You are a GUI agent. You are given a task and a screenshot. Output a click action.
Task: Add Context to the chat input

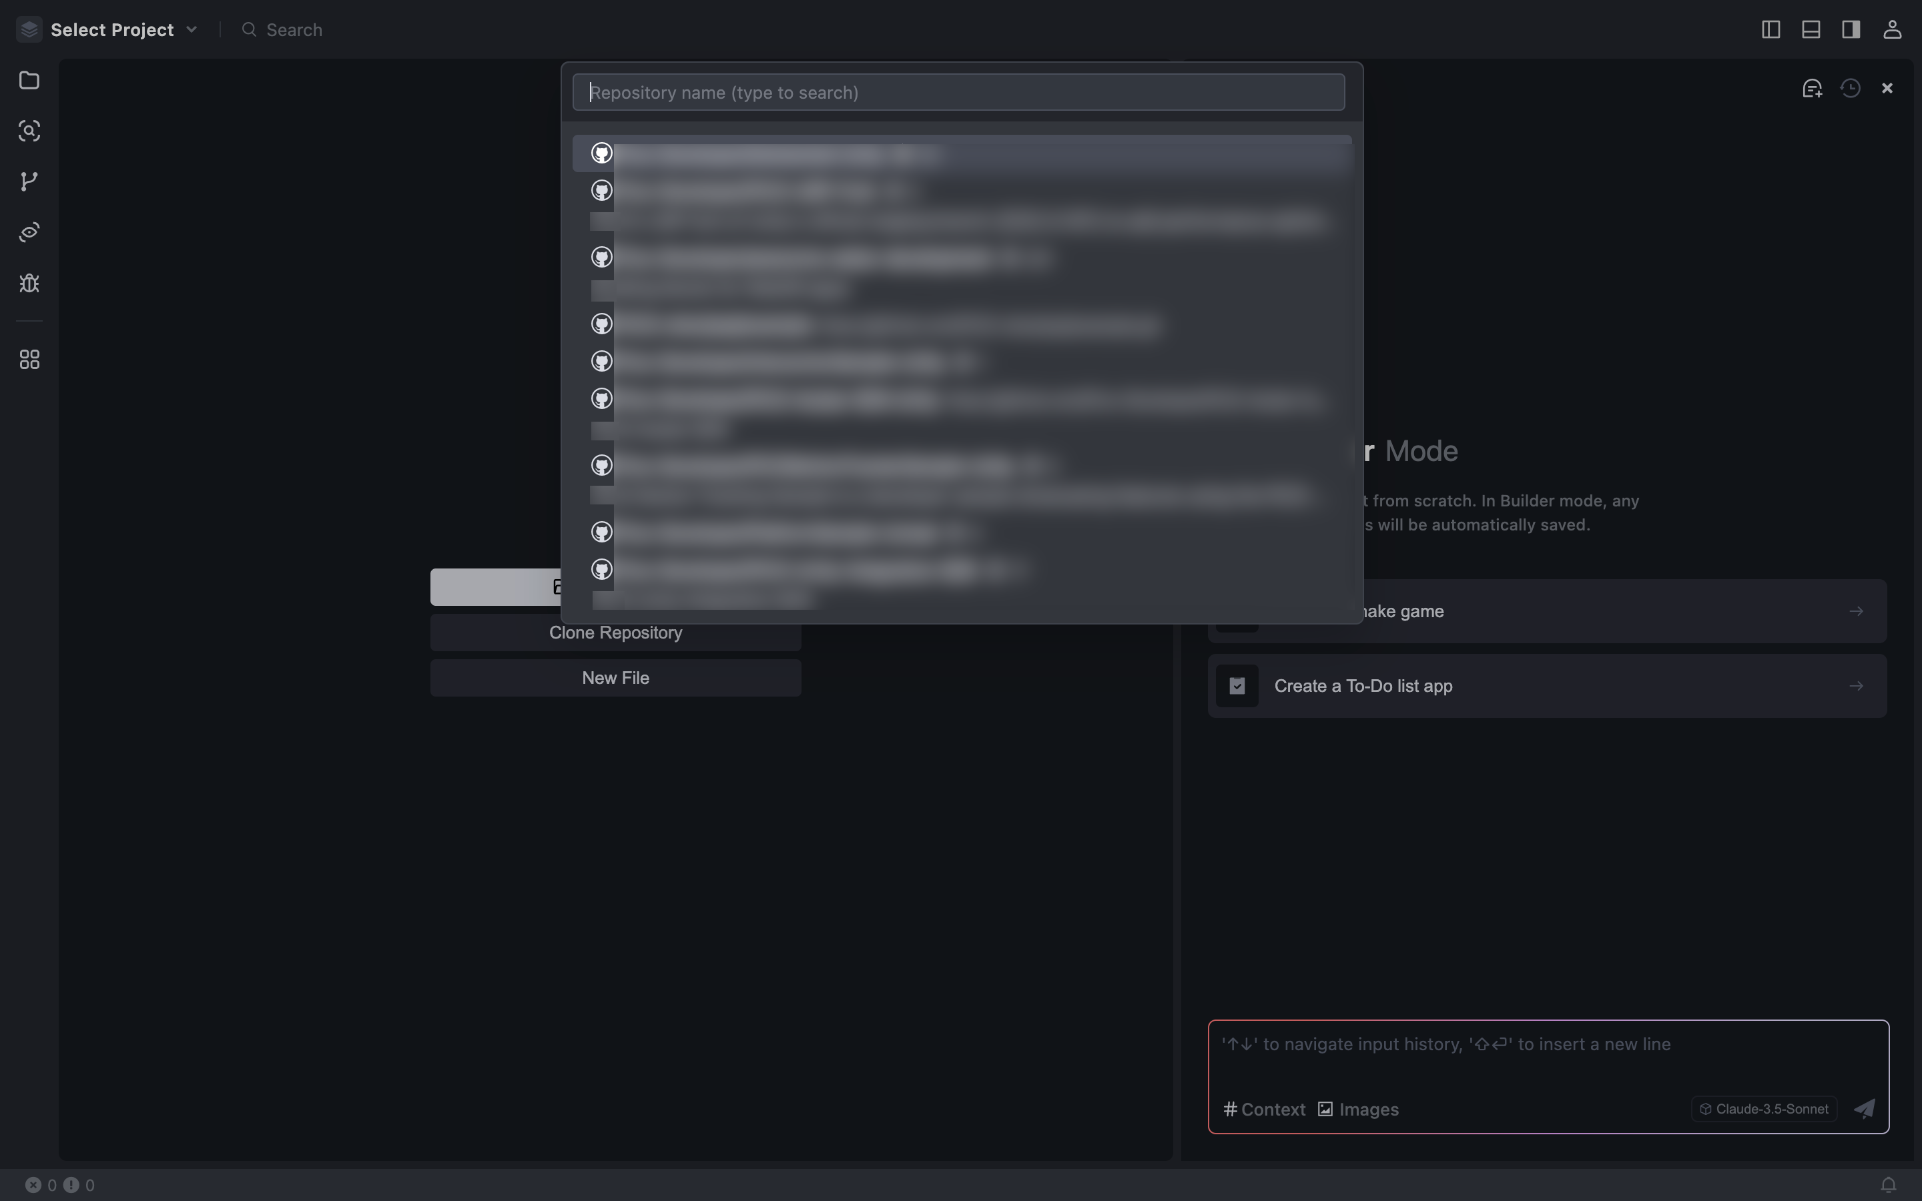tap(1265, 1109)
